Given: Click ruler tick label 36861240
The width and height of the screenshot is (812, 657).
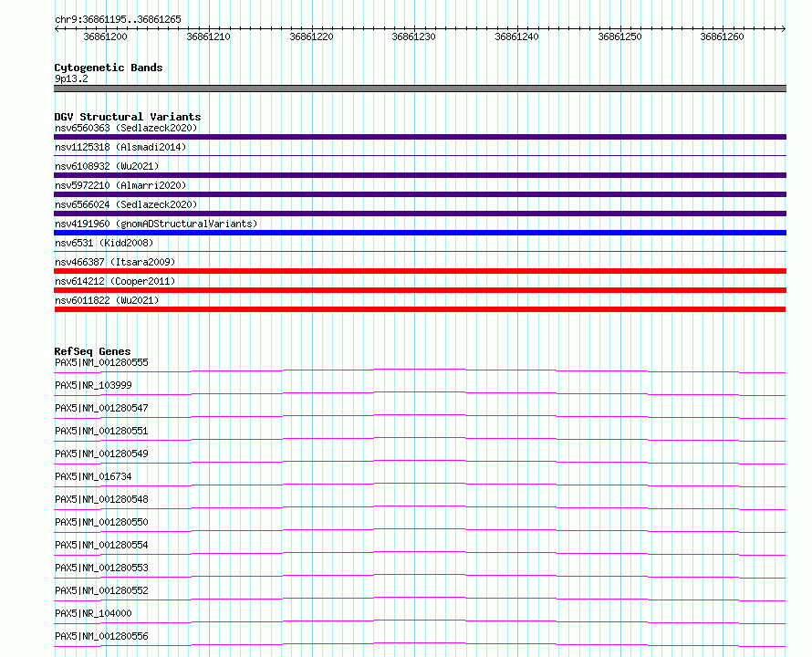Looking at the screenshot, I should (516, 36).
